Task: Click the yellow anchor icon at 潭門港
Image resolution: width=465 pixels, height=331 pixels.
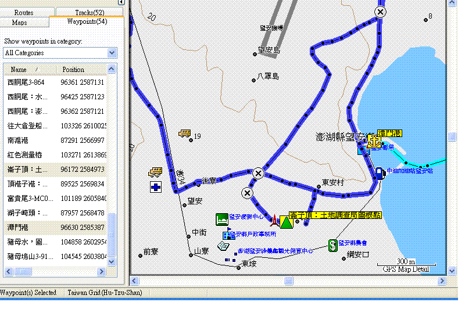Action: (x=374, y=141)
